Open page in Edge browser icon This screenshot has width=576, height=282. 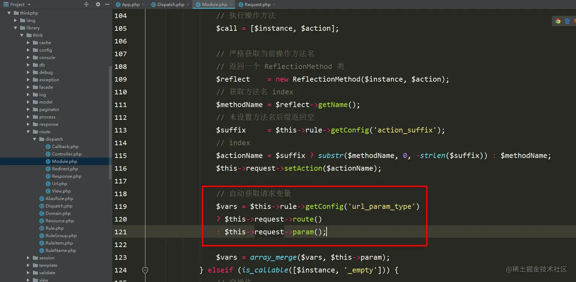[567, 21]
